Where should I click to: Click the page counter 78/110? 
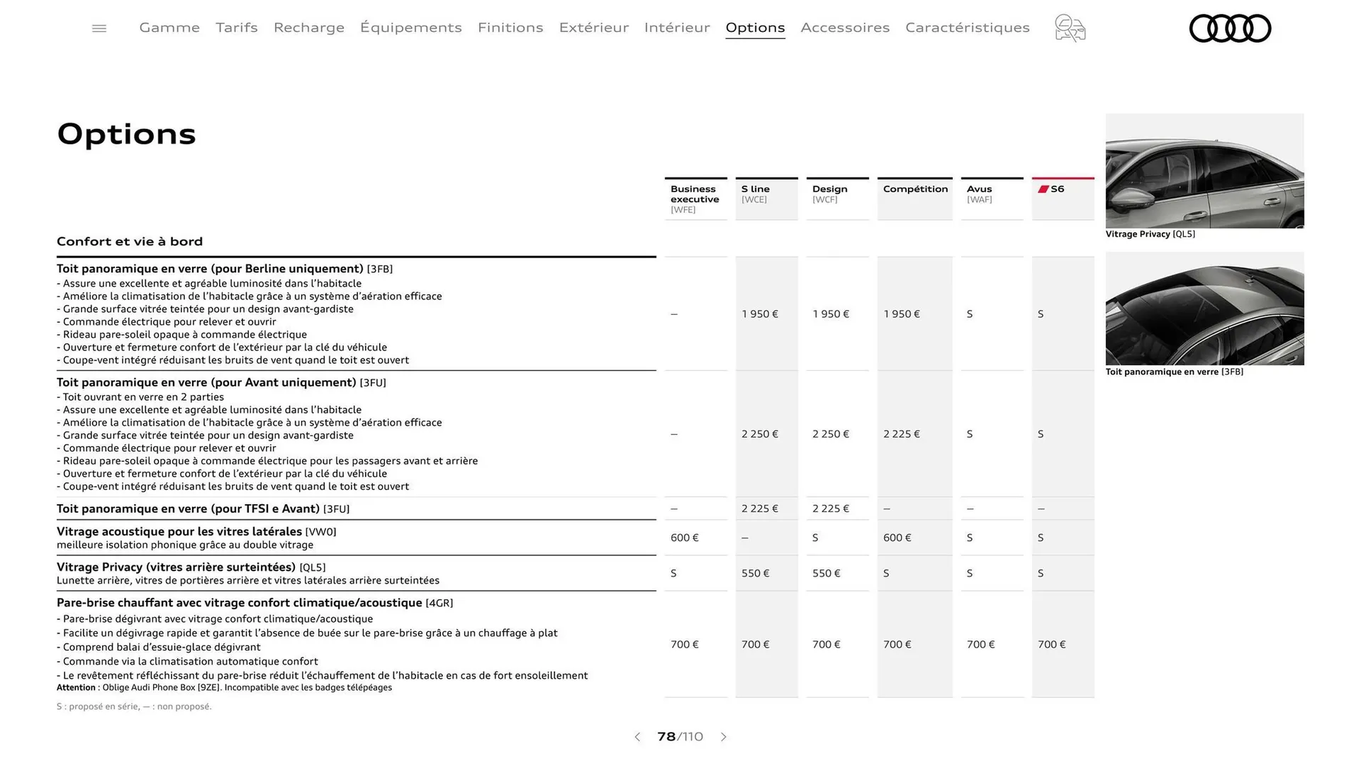680,737
